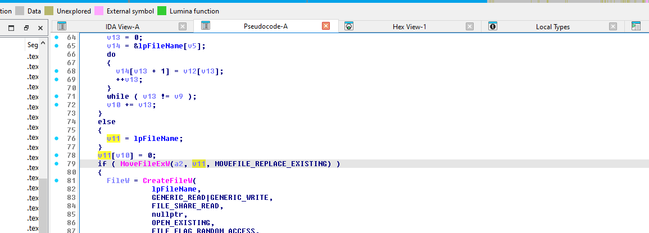Switch to the IDA View-A tab

point(122,26)
